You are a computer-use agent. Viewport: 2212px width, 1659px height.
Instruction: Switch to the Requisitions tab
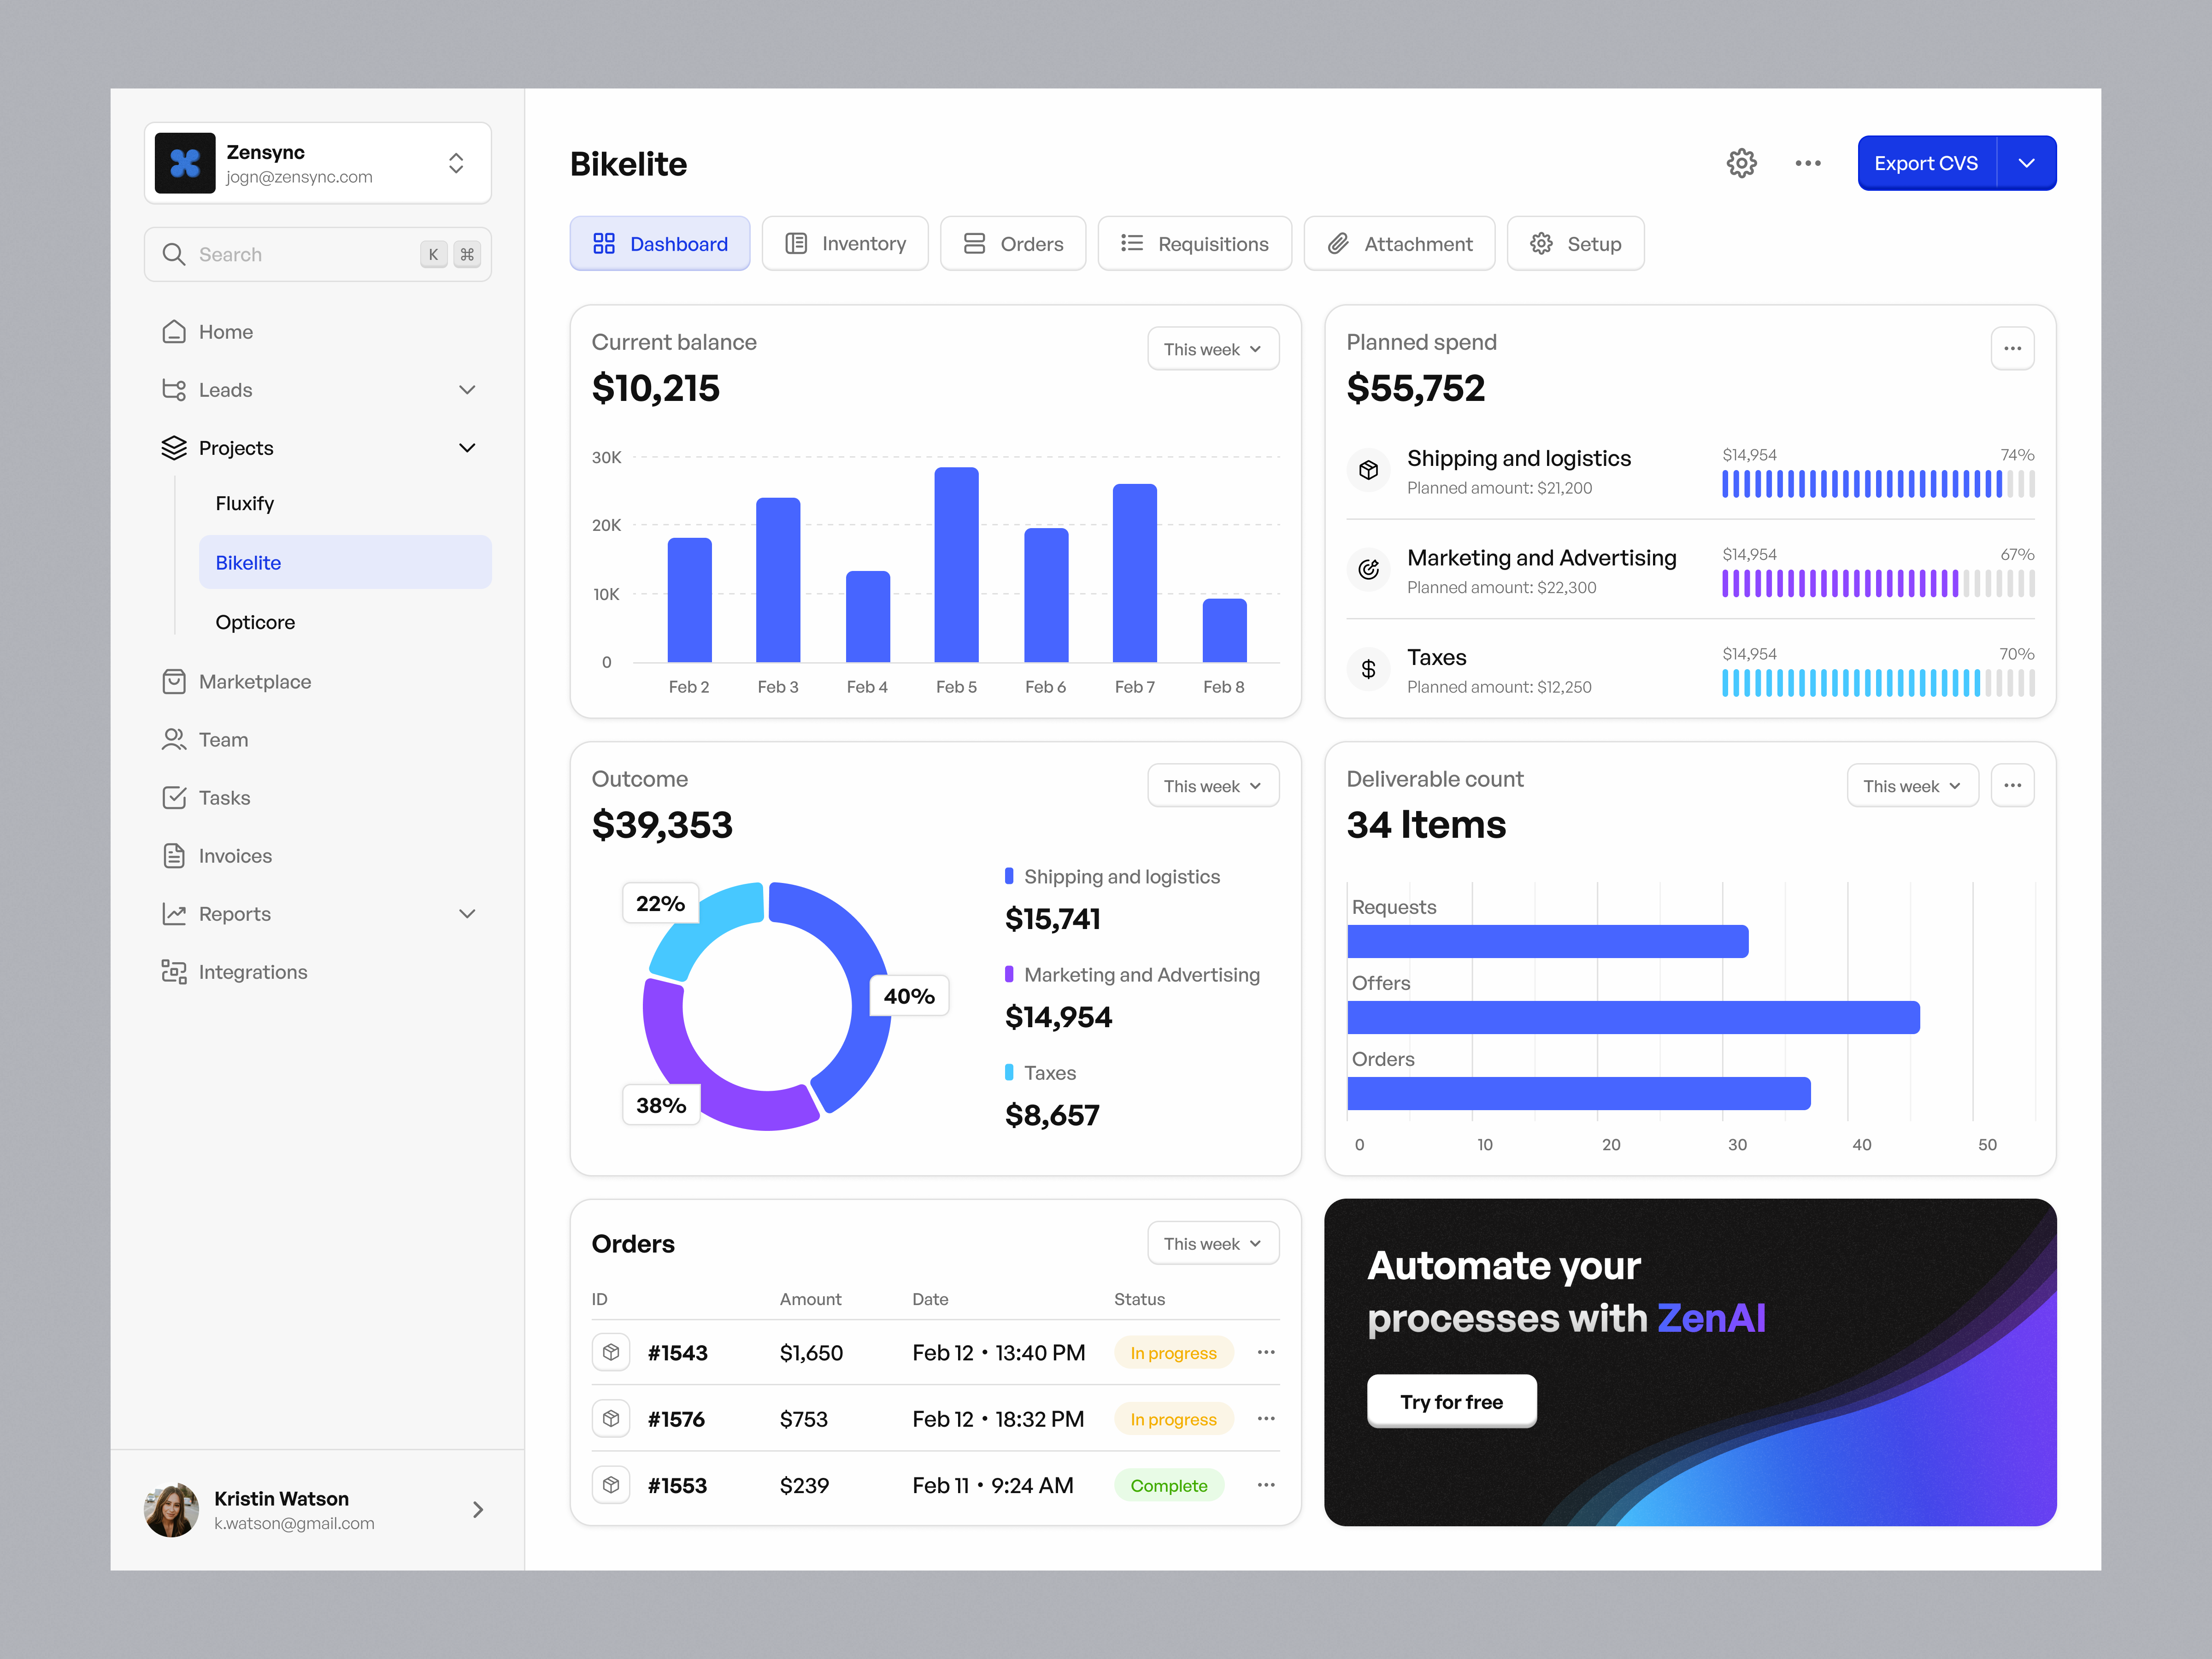(1194, 243)
